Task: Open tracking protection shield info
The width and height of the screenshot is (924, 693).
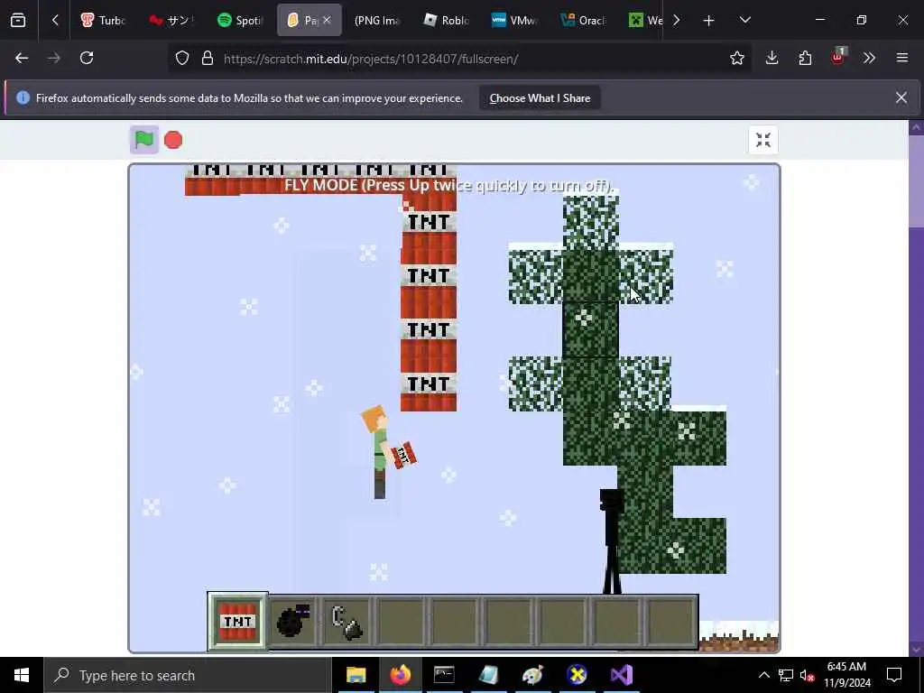Action: coord(182,59)
